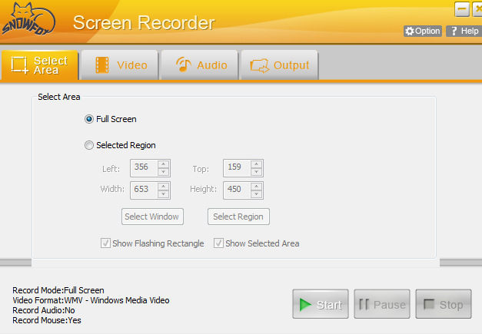482x334 pixels.
Task: Click the Left value input field
Action: (144, 168)
